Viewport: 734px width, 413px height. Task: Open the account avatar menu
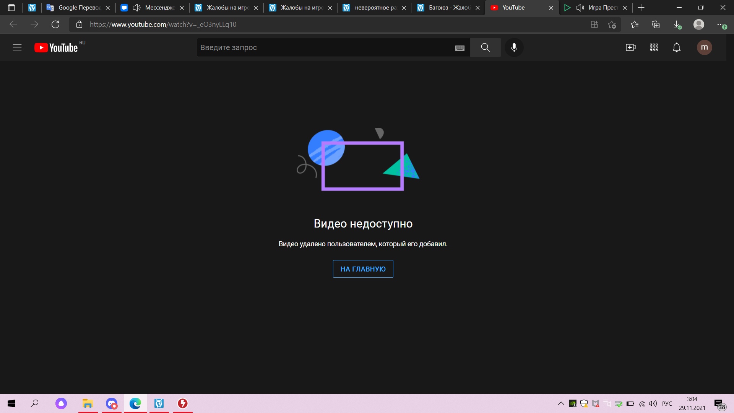point(704,47)
